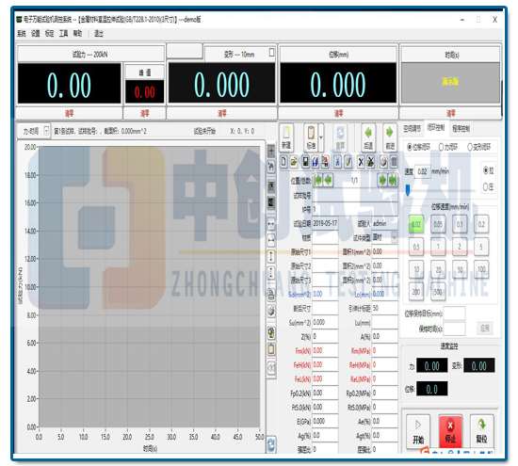Click the refresh icon below the chart toolbar

tap(271, 444)
